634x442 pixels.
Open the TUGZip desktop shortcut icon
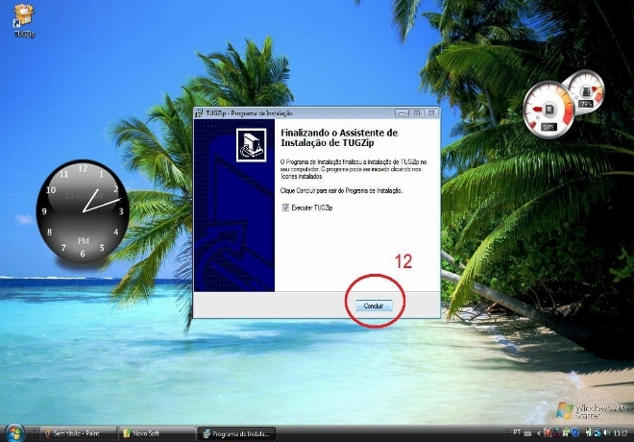point(24,17)
